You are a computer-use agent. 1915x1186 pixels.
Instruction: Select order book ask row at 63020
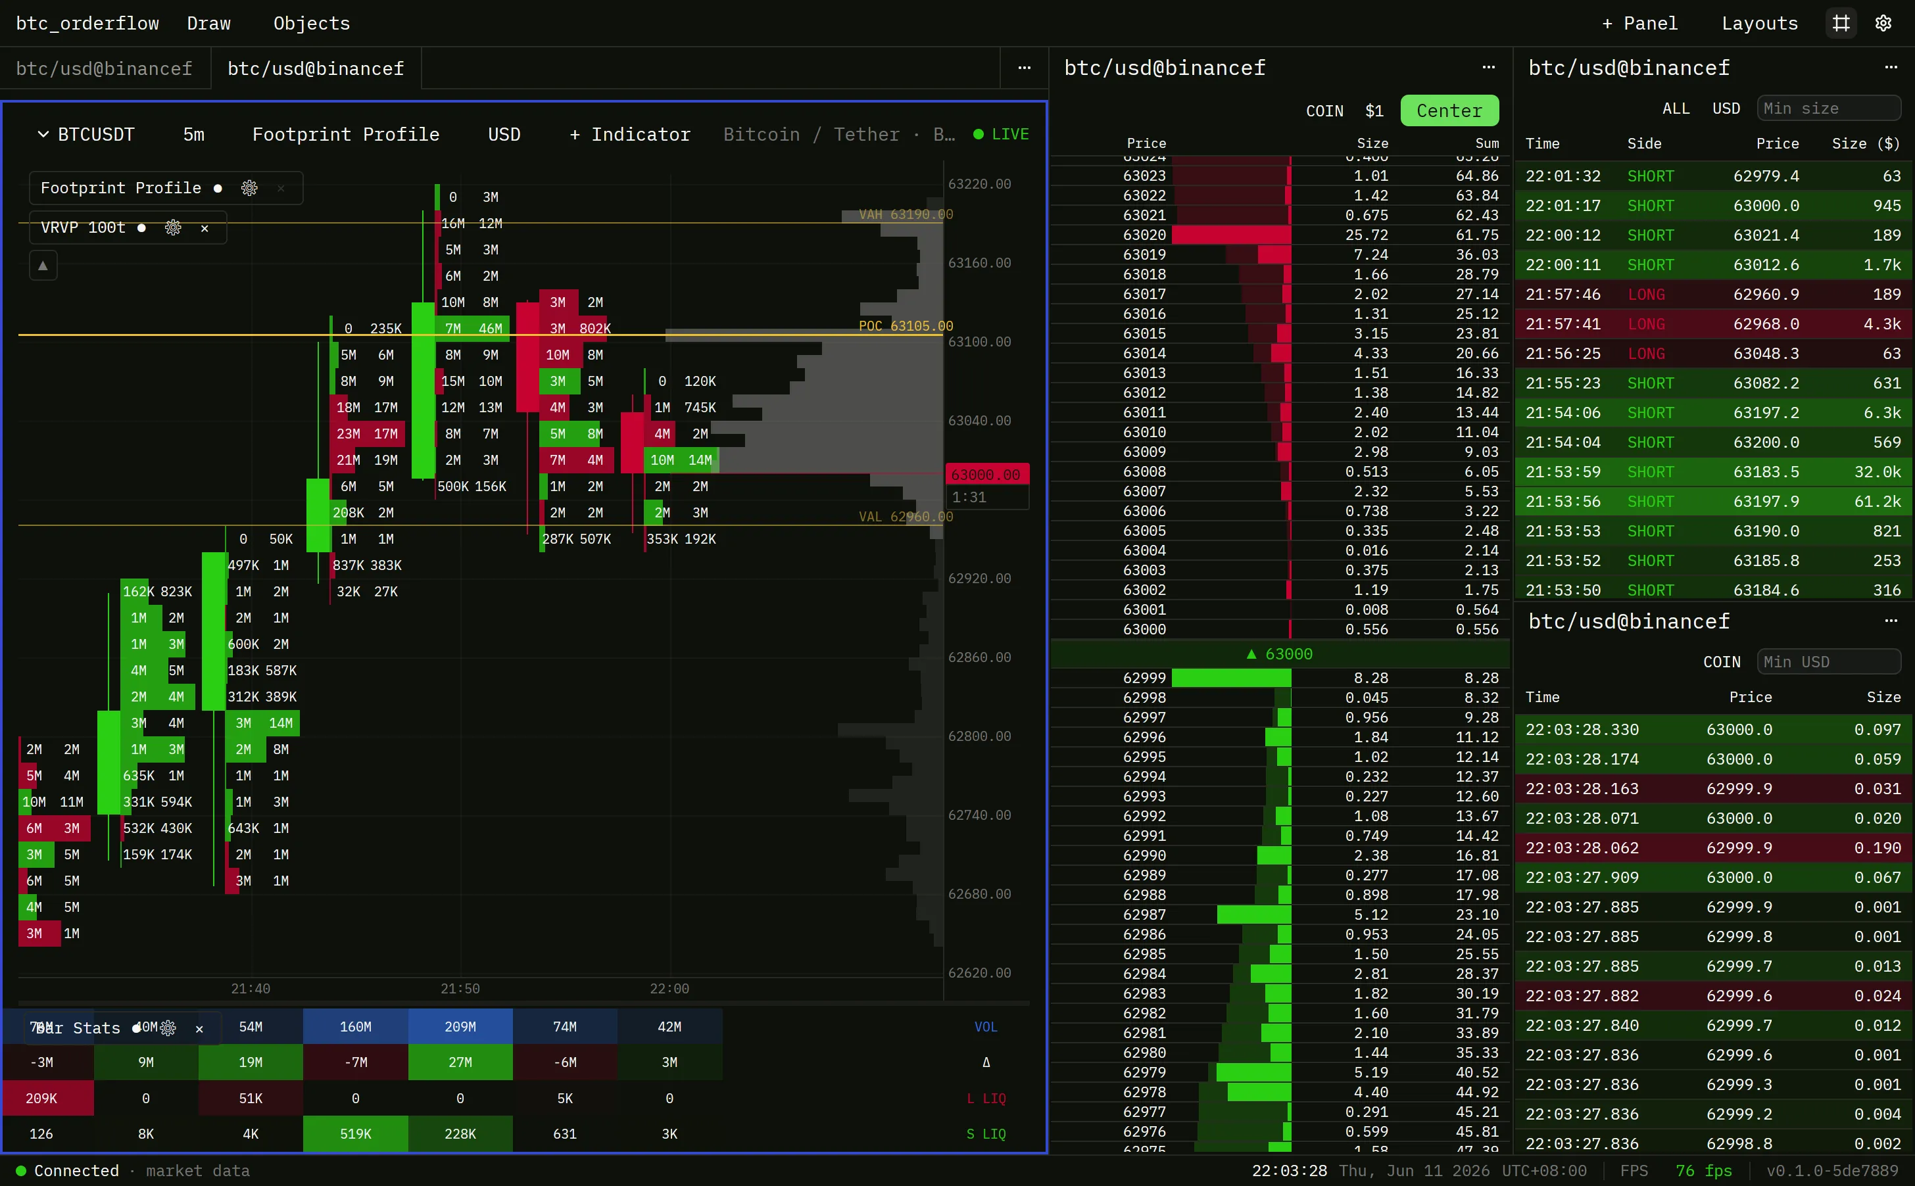coord(1280,235)
